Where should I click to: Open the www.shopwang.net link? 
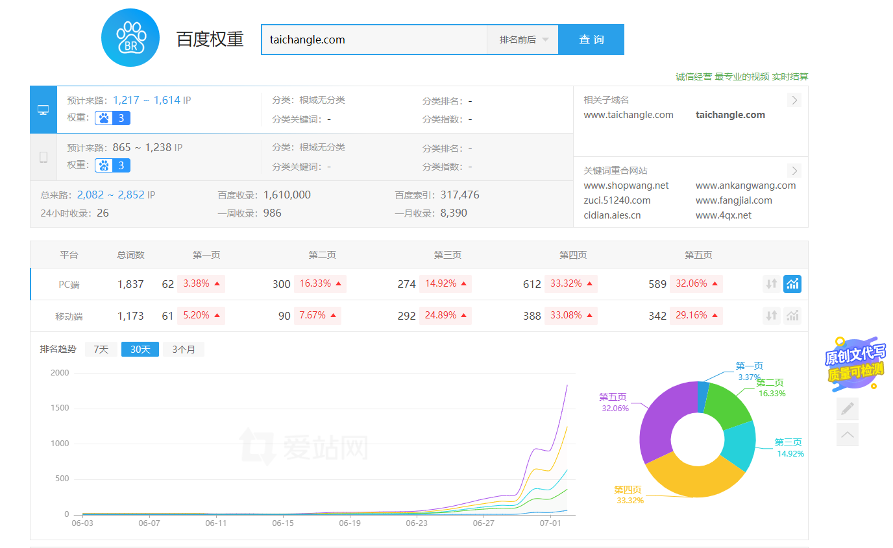point(626,185)
